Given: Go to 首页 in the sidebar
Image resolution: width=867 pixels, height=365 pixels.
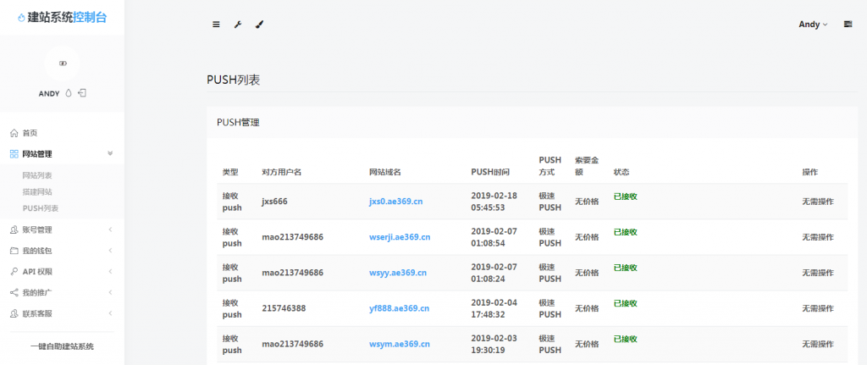Looking at the screenshot, I should point(30,133).
